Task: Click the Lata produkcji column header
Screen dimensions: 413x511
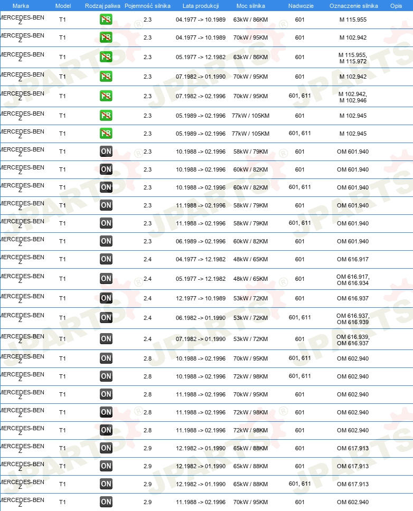Action: pos(201,6)
